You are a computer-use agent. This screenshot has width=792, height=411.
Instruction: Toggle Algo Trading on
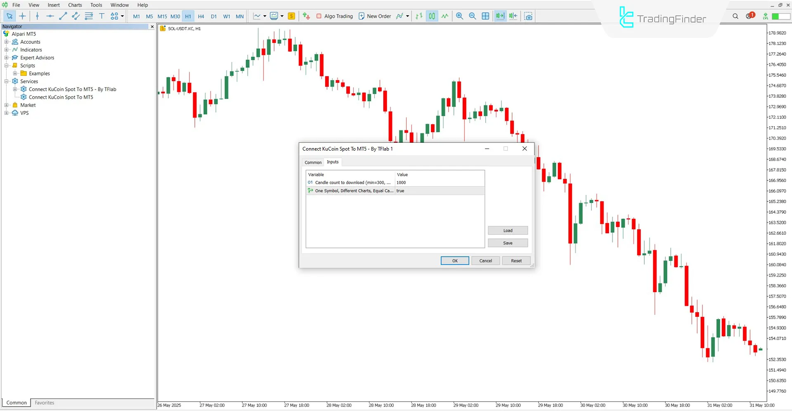(x=334, y=16)
